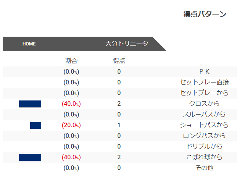
Task: Click the スルーパスから pattern label
Action: (204, 114)
